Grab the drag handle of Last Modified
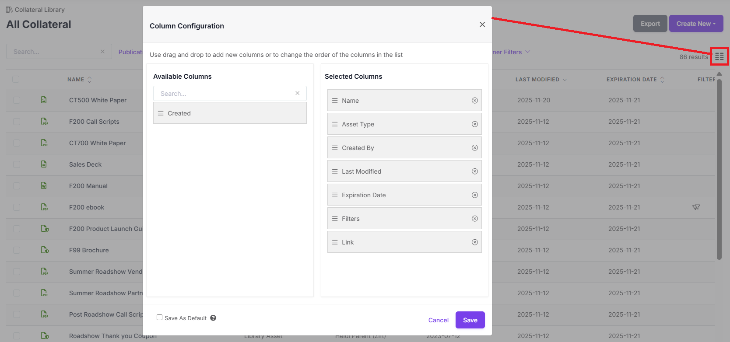 [x=335, y=171]
